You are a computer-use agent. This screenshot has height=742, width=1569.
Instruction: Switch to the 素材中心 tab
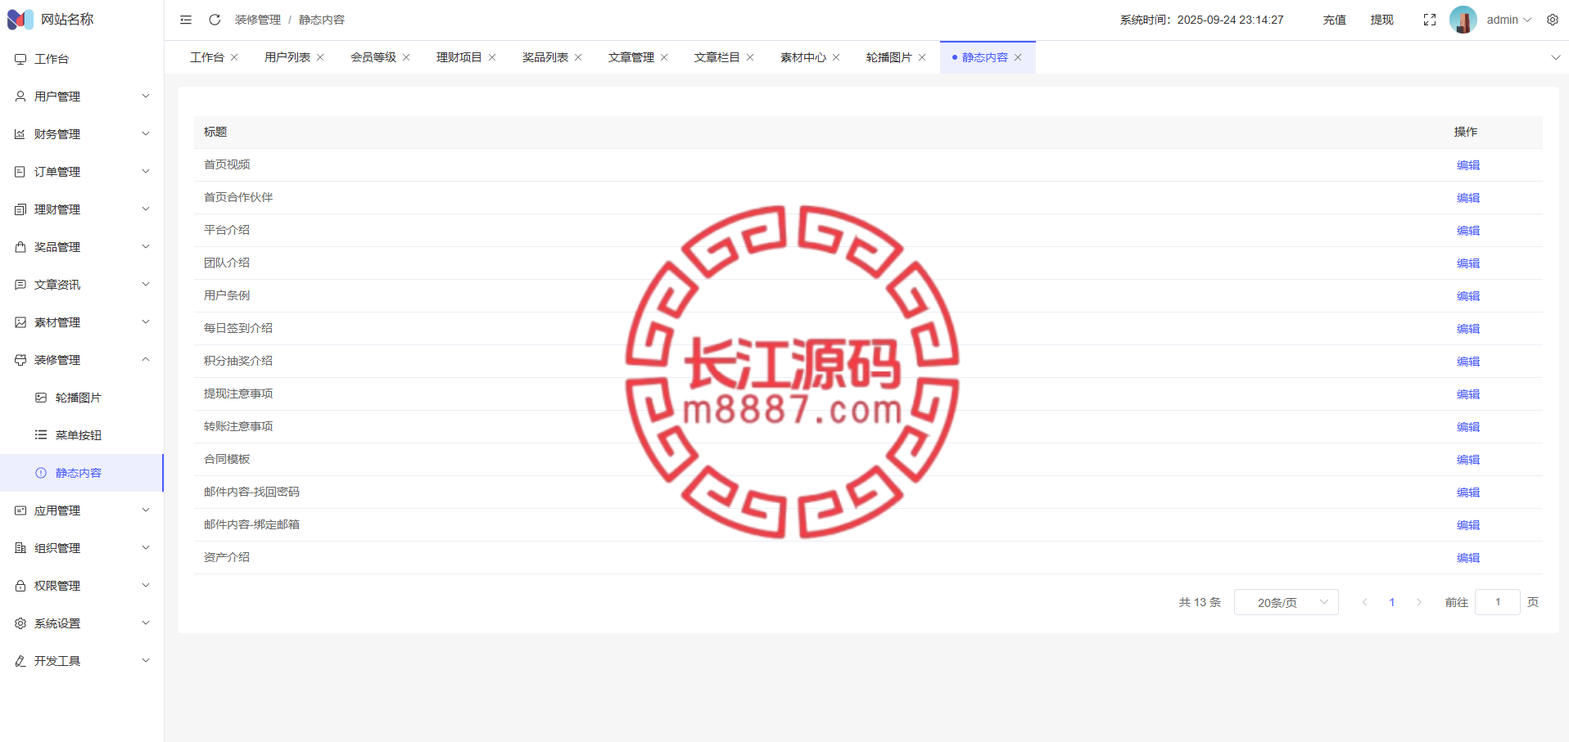(x=803, y=57)
